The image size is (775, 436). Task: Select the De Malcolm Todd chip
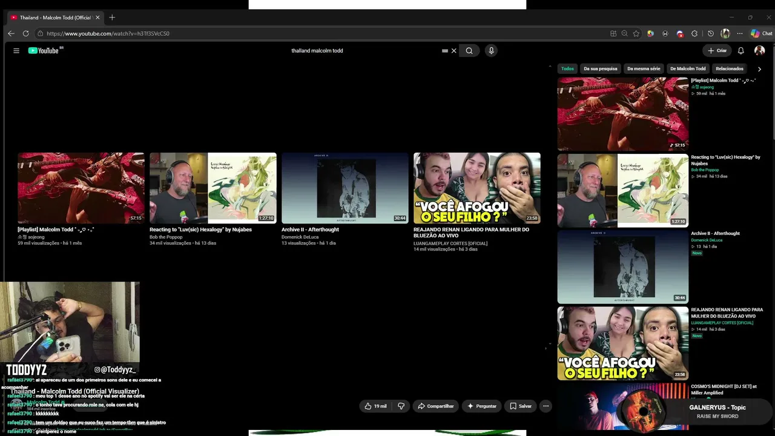pos(688,68)
